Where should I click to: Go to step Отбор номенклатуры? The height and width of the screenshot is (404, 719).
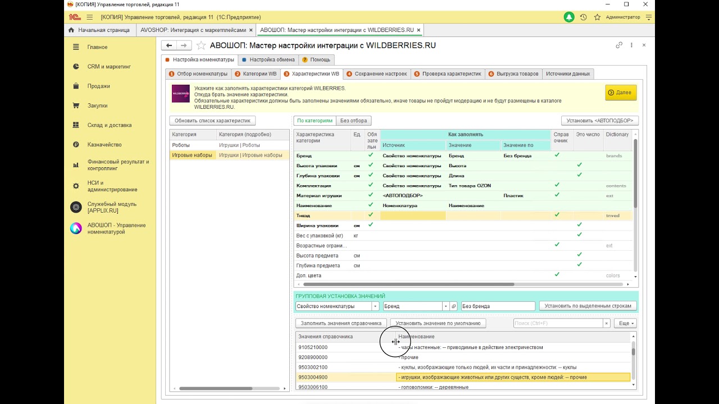click(x=198, y=74)
